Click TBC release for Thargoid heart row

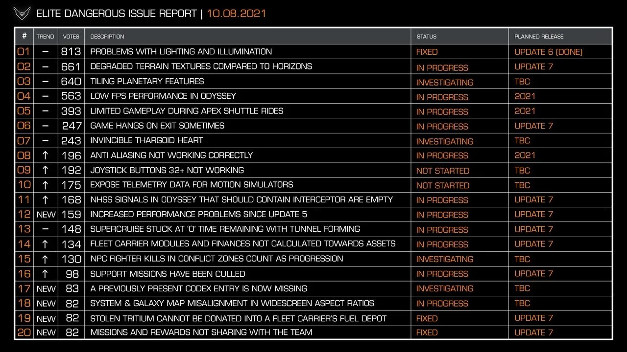[522, 140]
